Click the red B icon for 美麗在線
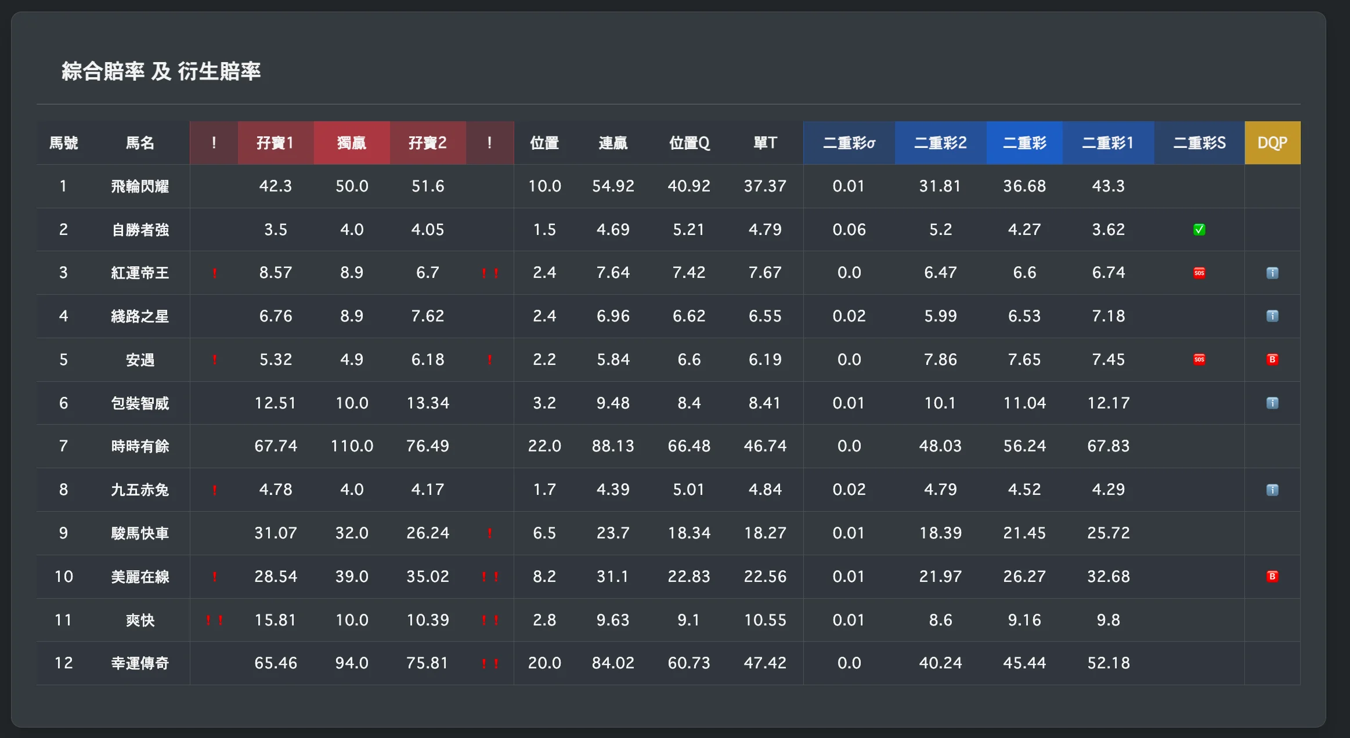Viewport: 1350px width, 738px height. coord(1272,577)
